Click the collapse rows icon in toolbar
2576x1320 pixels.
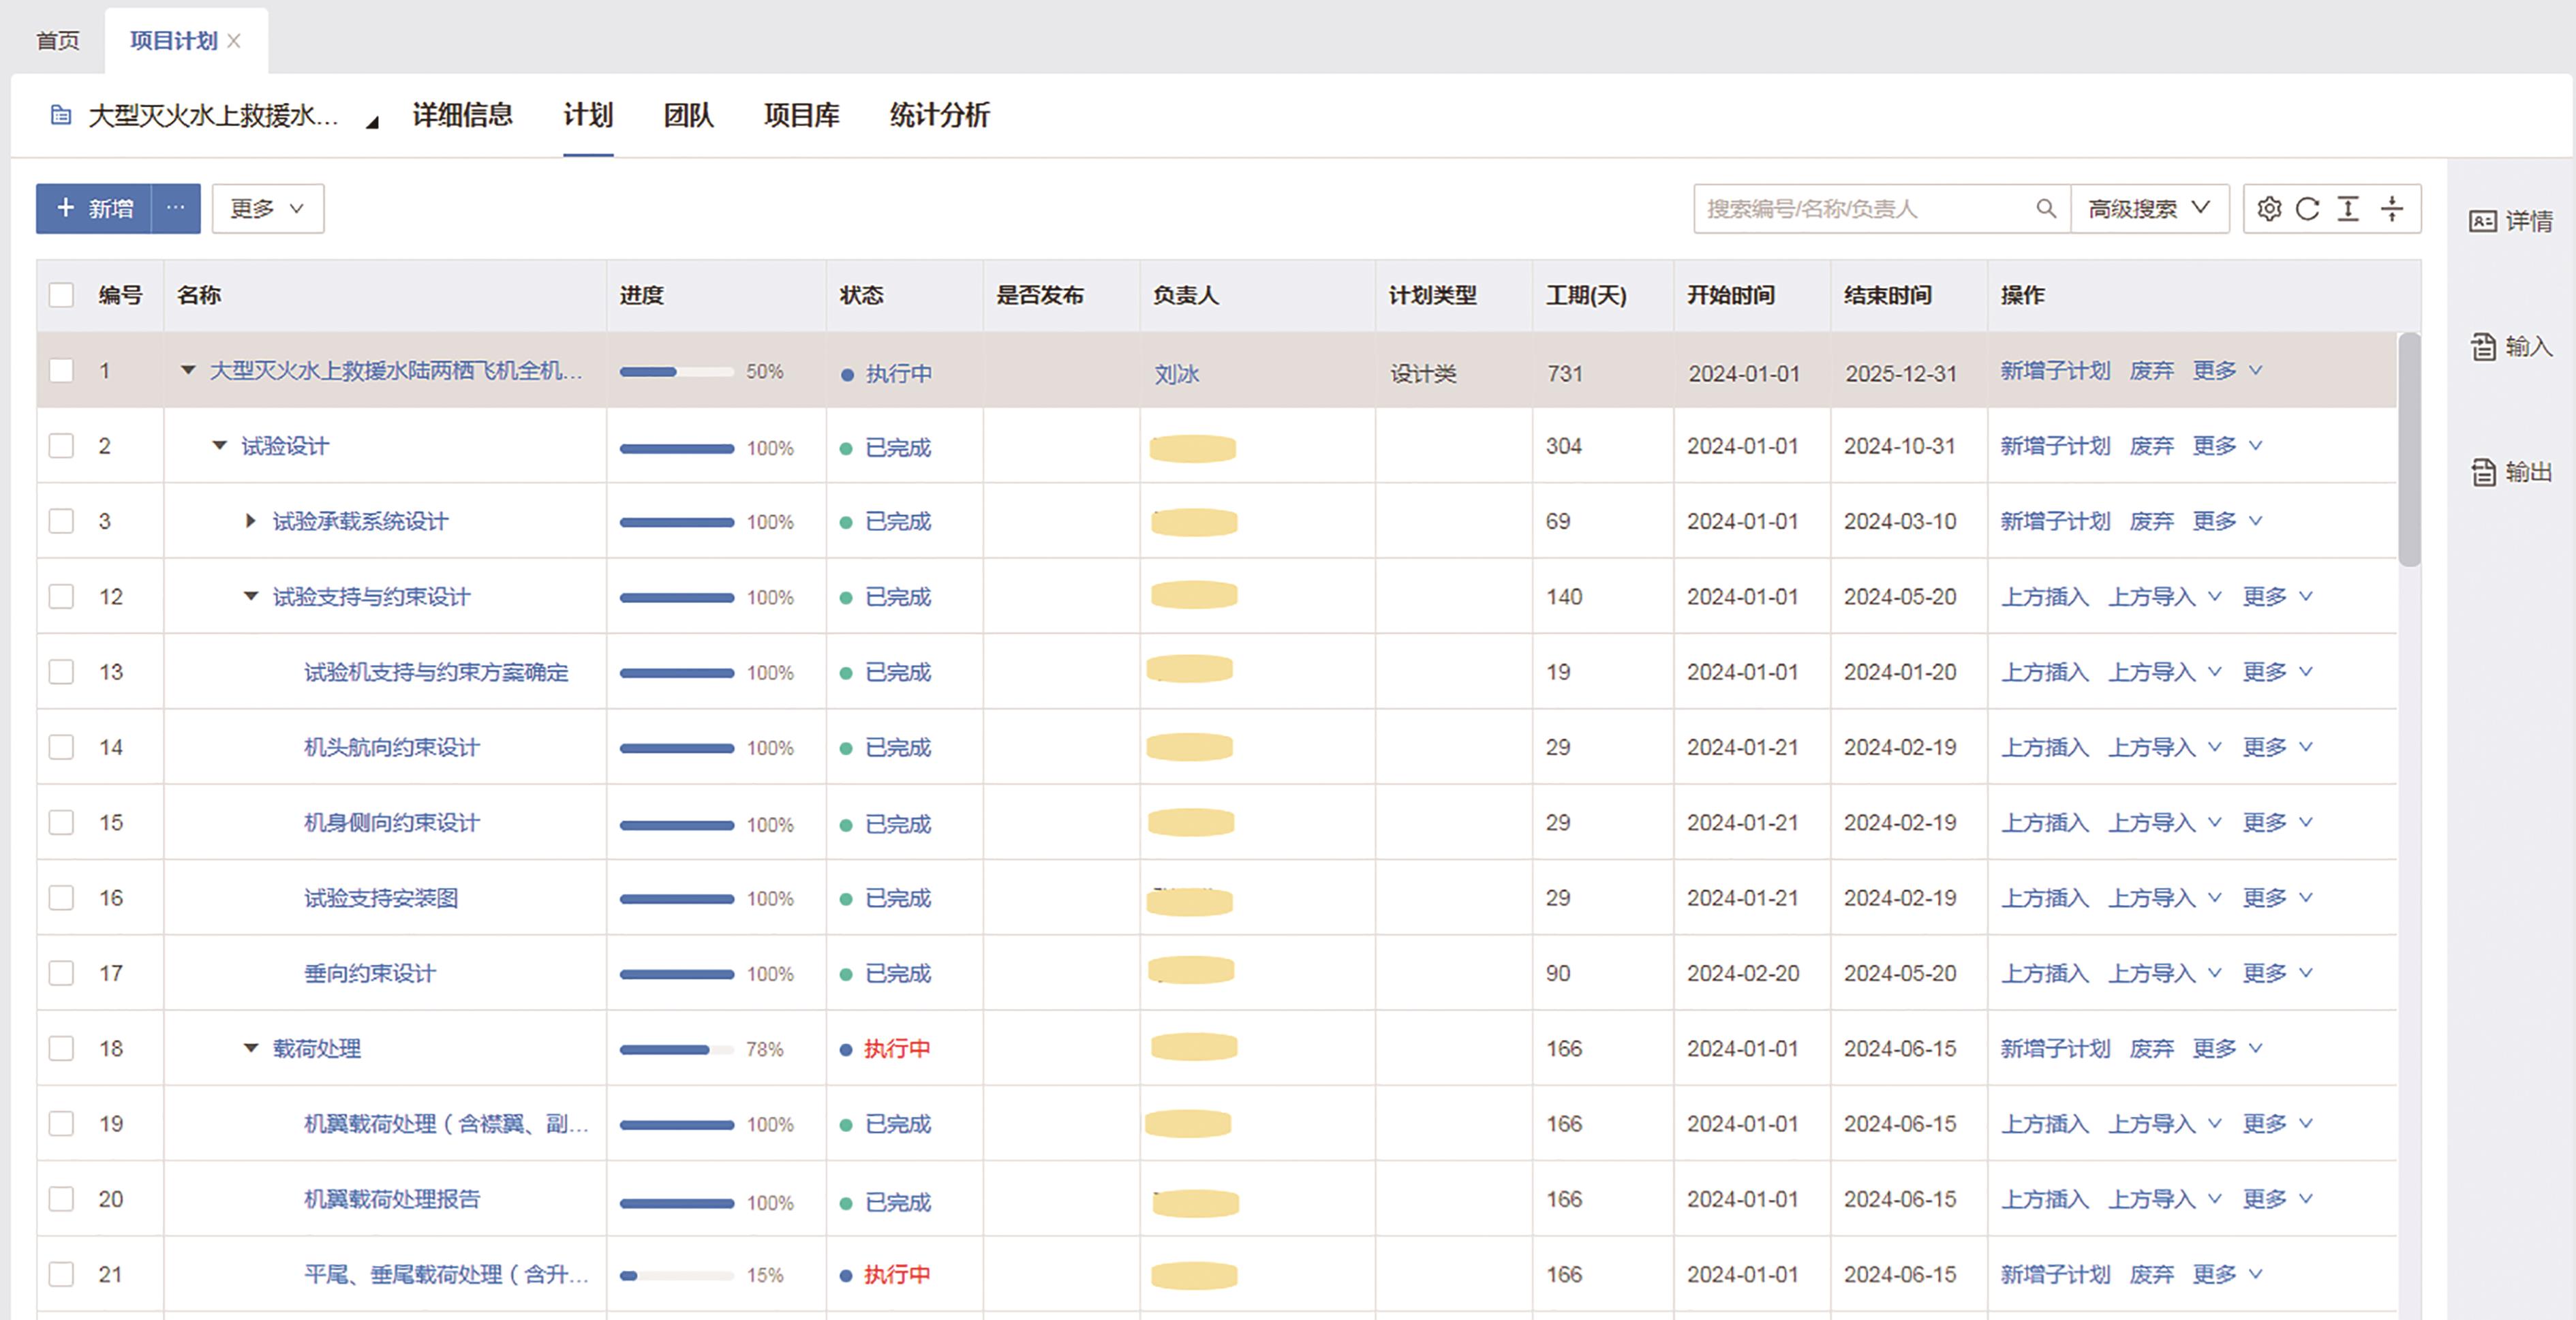2391,209
